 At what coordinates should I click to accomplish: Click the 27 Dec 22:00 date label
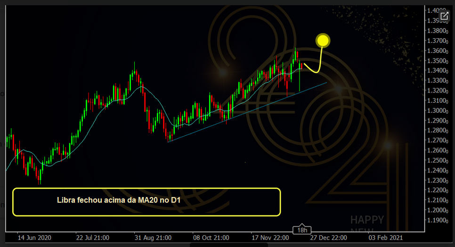pos(329,237)
